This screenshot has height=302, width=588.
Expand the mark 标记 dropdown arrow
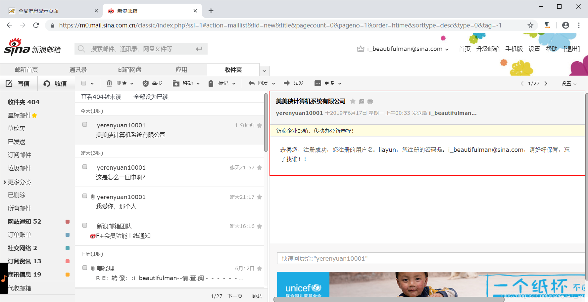click(x=234, y=84)
